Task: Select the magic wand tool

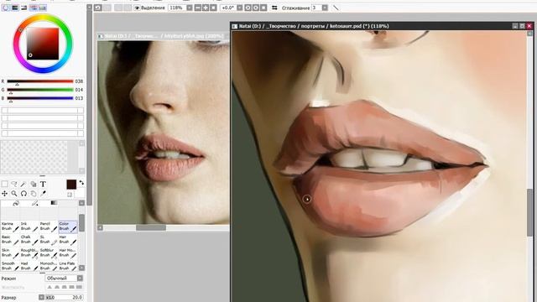Action: [x=23, y=185]
